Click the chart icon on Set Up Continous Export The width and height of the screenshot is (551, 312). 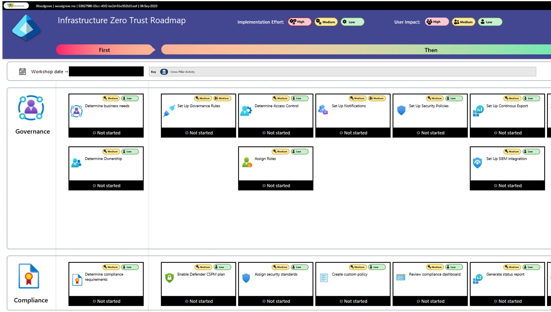pos(478,110)
